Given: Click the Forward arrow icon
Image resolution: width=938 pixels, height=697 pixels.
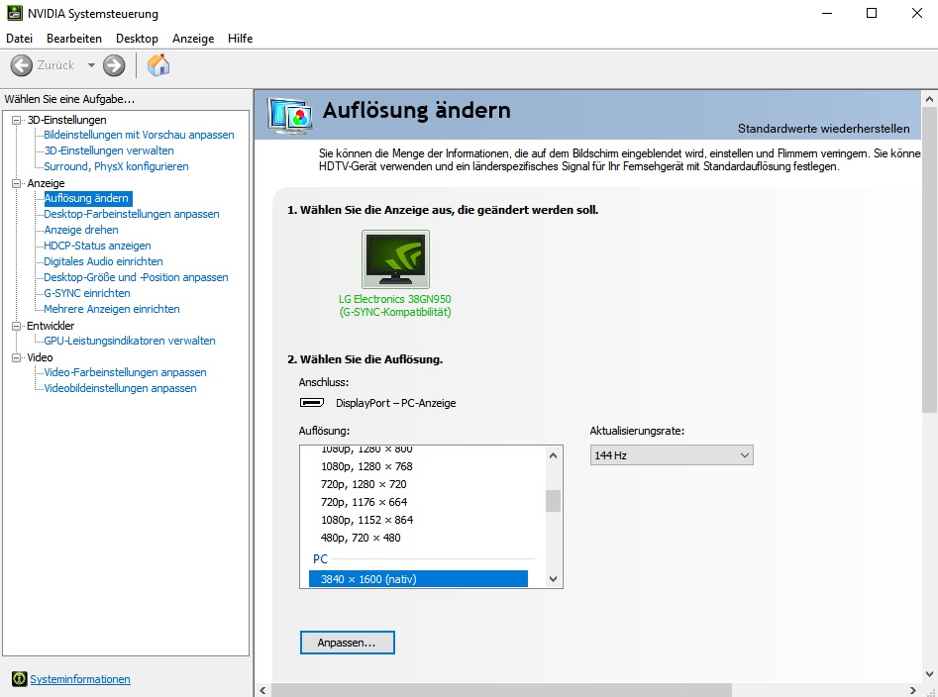Looking at the screenshot, I should point(114,65).
